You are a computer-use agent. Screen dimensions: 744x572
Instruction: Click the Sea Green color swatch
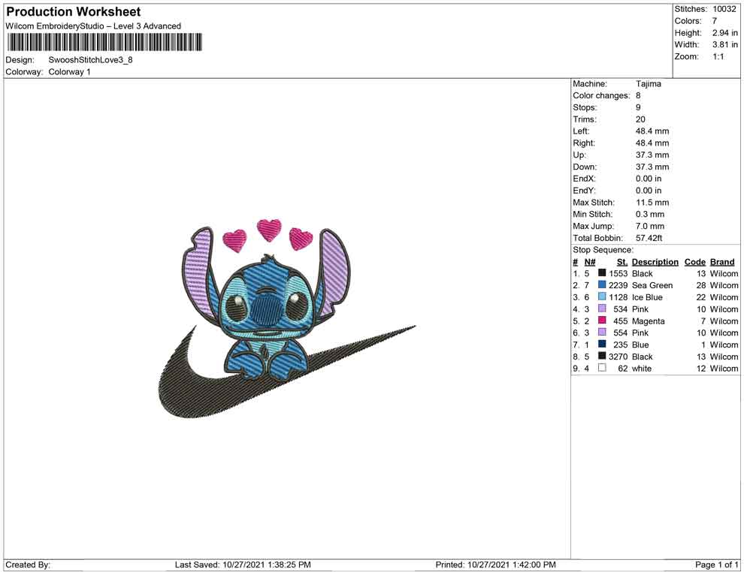pyautogui.click(x=602, y=284)
